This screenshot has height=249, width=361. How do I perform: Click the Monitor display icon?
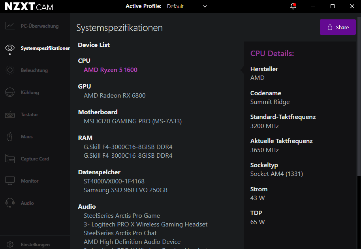(x=10, y=181)
